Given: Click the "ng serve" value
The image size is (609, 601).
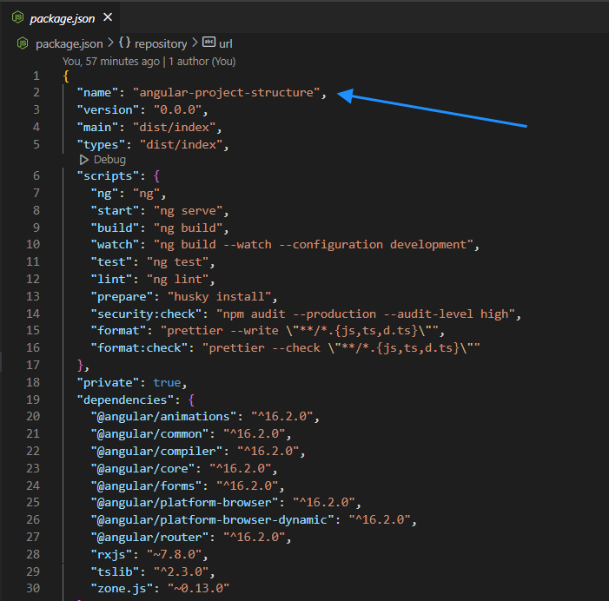Looking at the screenshot, I should point(189,211).
